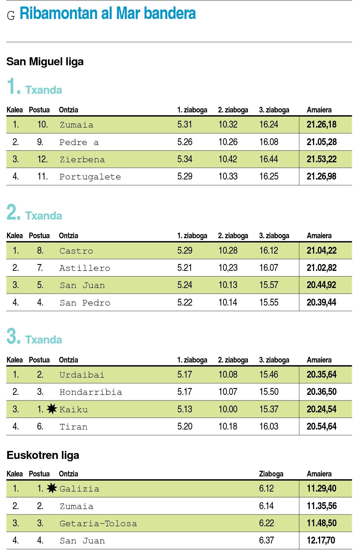This screenshot has width=353, height=550.
Task: Click the star icon beside Galizia
Action: [x=52, y=488]
